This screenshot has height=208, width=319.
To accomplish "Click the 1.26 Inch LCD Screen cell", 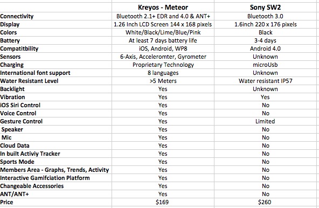I will coord(163,24).
